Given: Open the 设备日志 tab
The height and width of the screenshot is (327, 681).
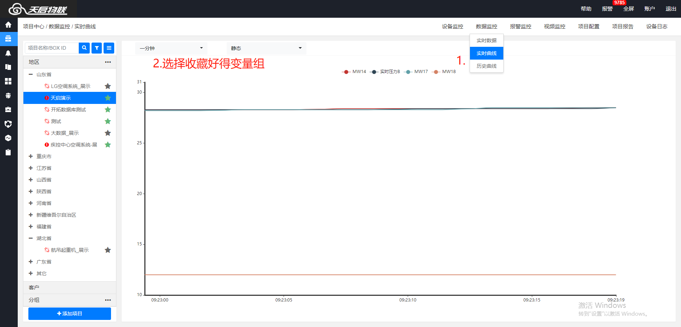Looking at the screenshot, I should coord(657,27).
